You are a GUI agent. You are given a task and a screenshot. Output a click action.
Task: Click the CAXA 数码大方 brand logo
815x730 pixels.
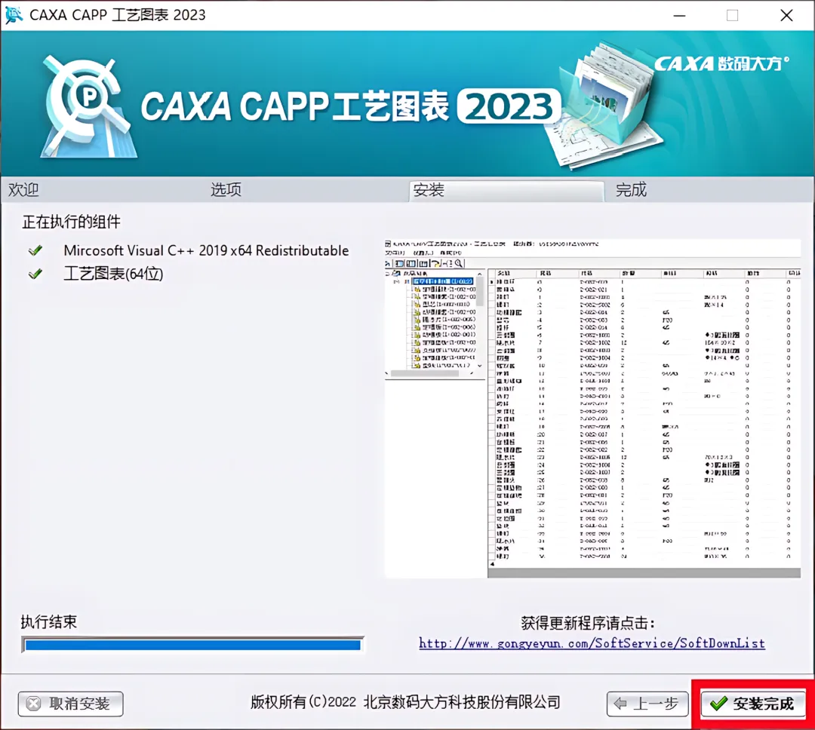coord(721,64)
